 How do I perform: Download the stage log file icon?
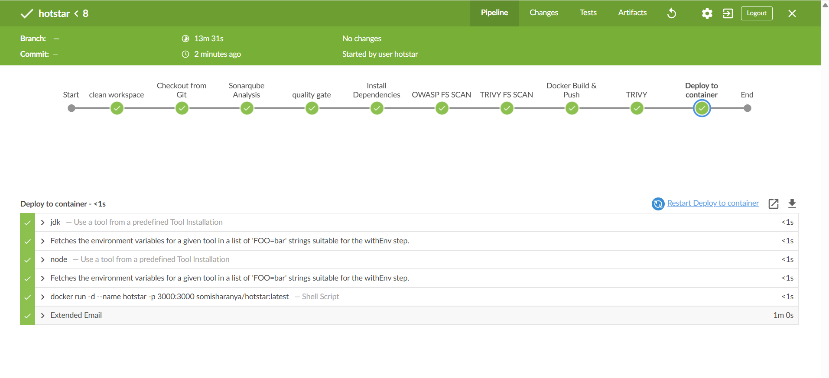tap(792, 204)
